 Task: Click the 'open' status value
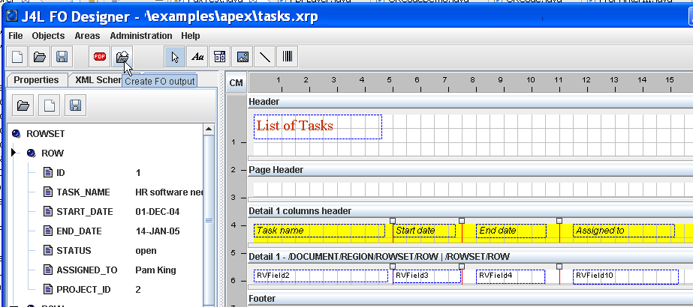(146, 250)
